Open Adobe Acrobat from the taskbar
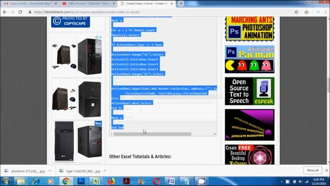 (126, 181)
